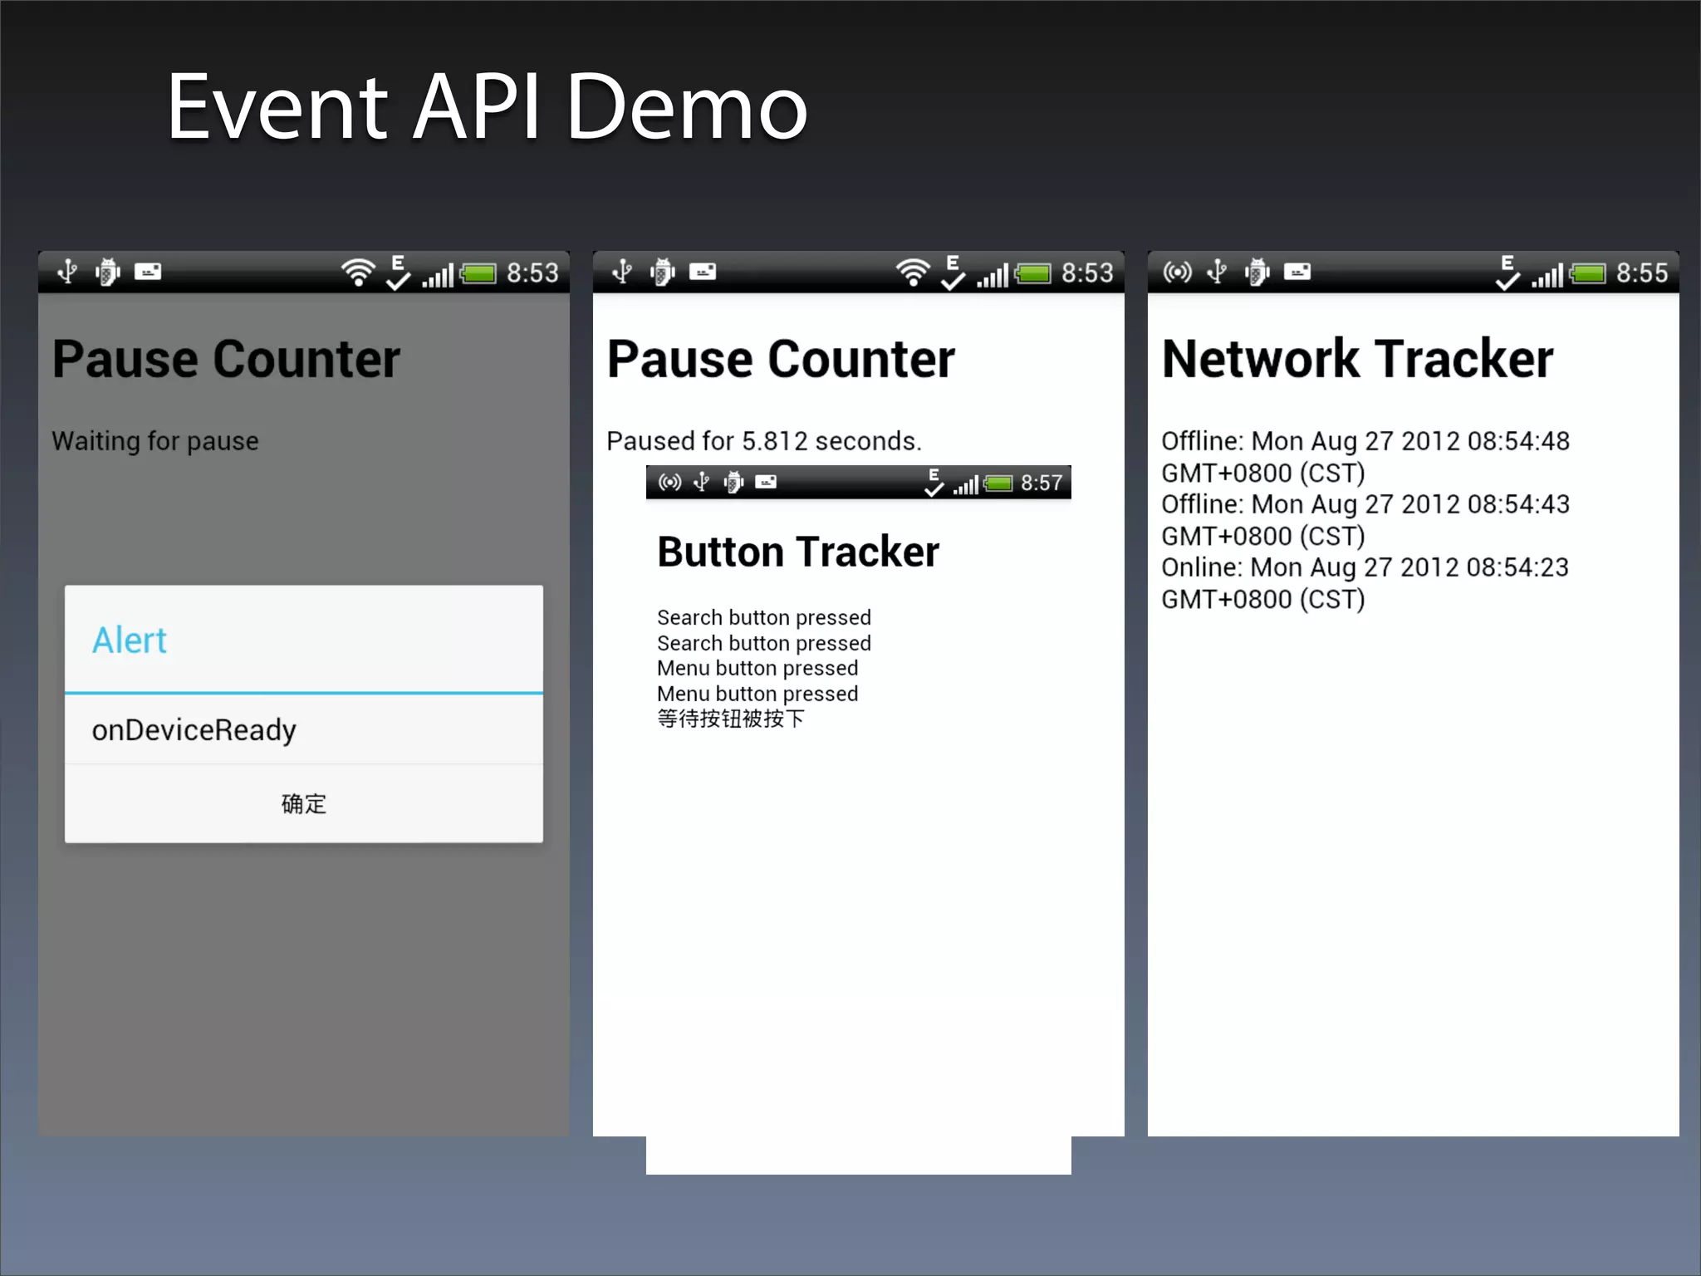Click hotspot icon in Button Tracker status bar
Image resolution: width=1701 pixels, height=1276 pixels.
click(670, 482)
